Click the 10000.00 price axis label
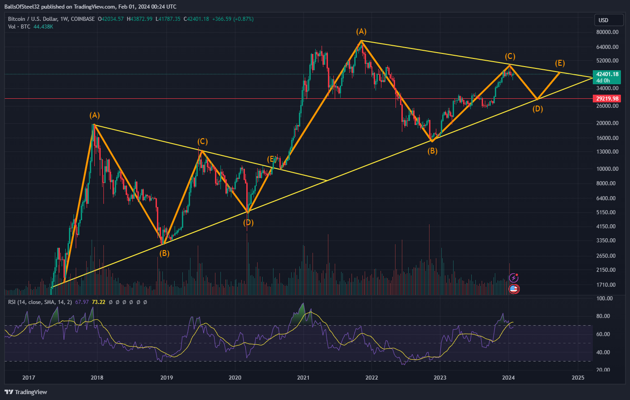Image resolution: width=630 pixels, height=400 pixels. click(607, 169)
